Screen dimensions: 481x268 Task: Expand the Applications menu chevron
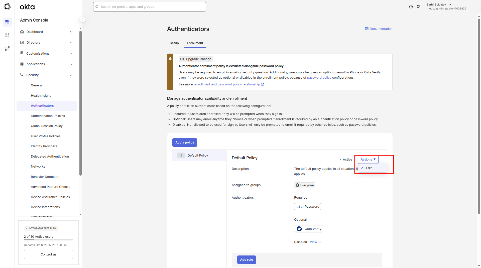click(71, 64)
